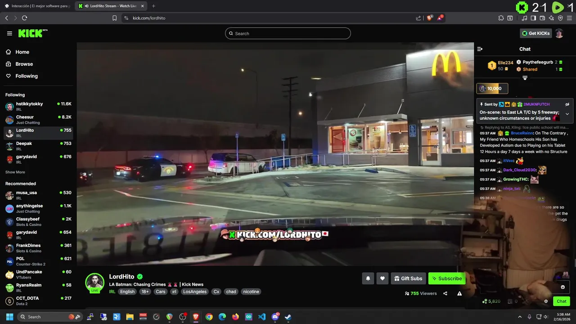Click the KICK logo
The image size is (576, 324).
click(x=32, y=33)
